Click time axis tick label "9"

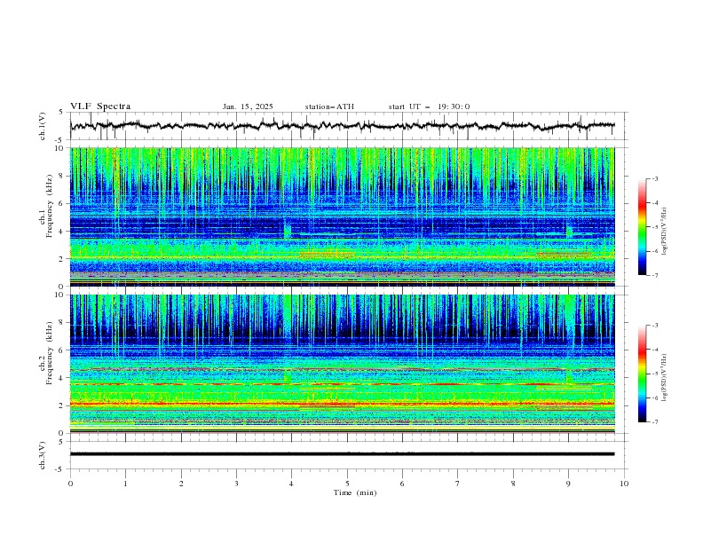tap(568, 484)
